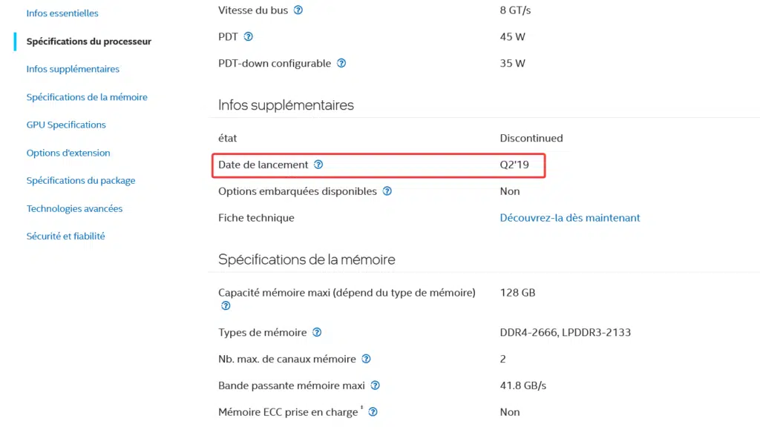Viewport: 760px width, 430px height.
Task: Open help for PDT-down configurable
Action: click(341, 64)
